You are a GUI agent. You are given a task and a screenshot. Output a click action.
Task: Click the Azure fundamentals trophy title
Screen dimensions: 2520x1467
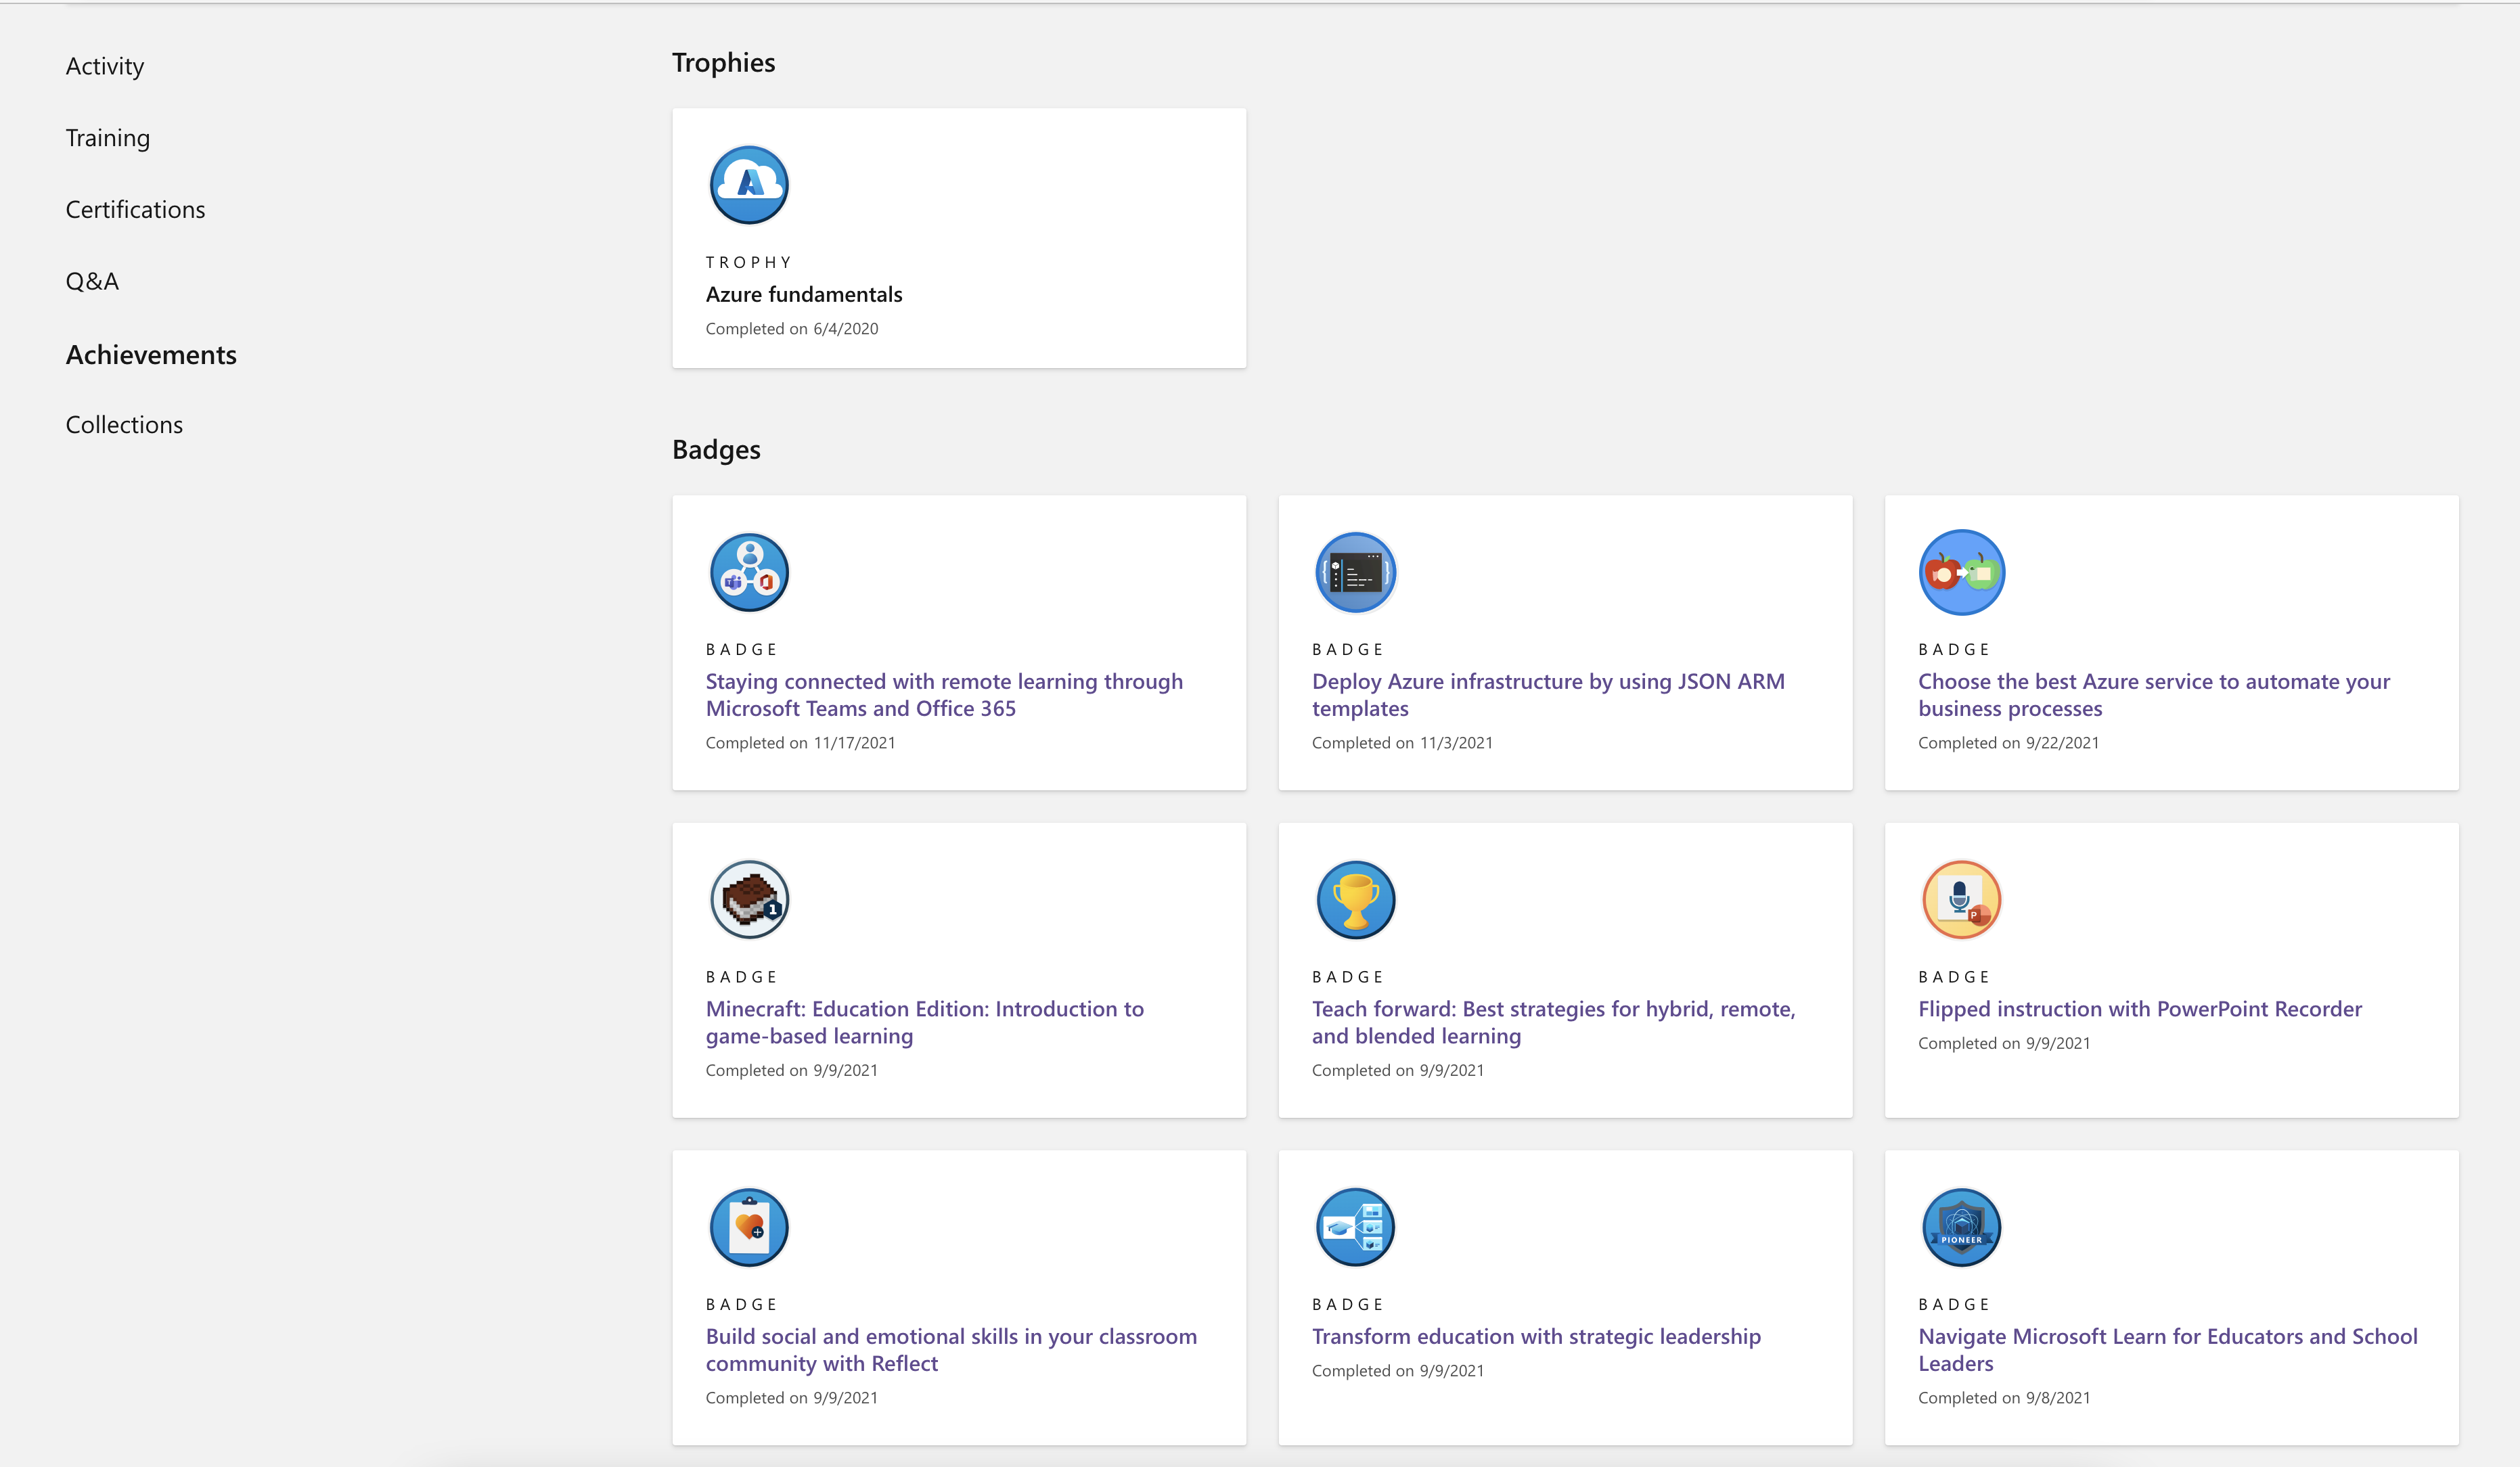coord(804,294)
